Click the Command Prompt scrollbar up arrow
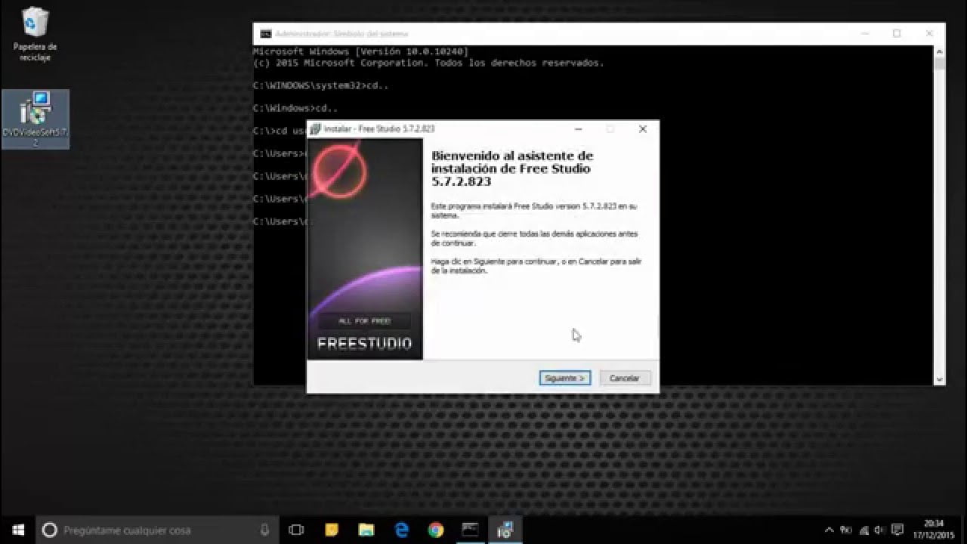Image resolution: width=967 pixels, height=544 pixels. [x=940, y=52]
